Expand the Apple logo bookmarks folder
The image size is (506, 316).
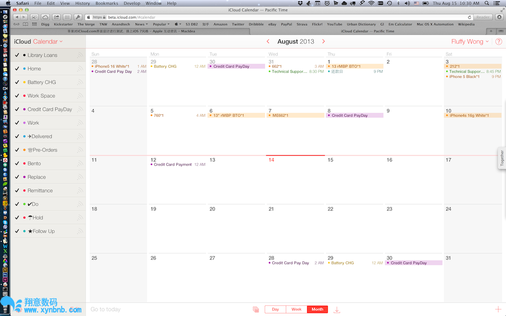point(178,24)
